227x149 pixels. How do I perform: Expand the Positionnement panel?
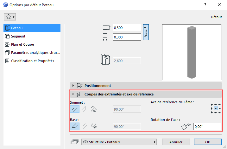[73, 85]
